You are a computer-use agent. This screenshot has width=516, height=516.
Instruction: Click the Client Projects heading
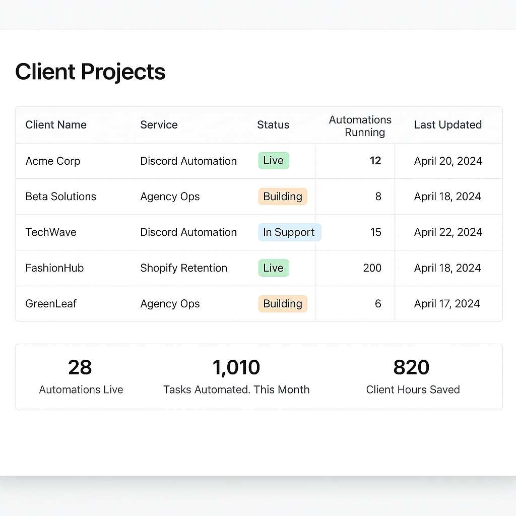point(90,72)
